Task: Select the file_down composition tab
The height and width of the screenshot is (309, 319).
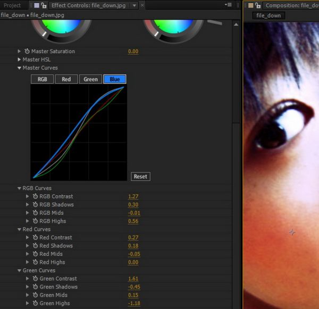Action: [x=268, y=16]
